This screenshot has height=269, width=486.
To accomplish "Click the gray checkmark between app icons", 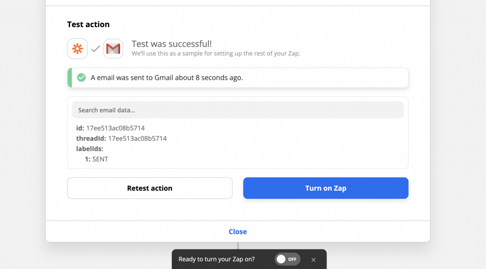I will [95, 49].
